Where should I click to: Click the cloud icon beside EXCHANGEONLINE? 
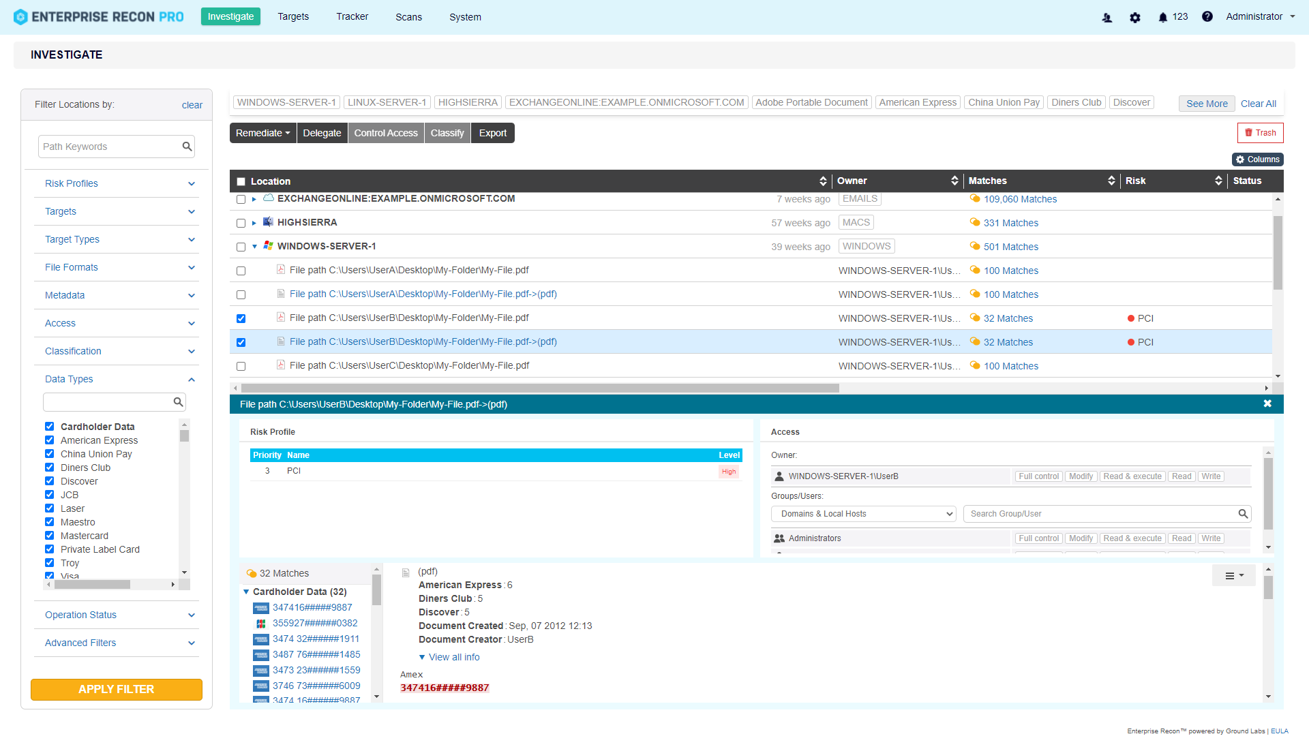pos(269,198)
